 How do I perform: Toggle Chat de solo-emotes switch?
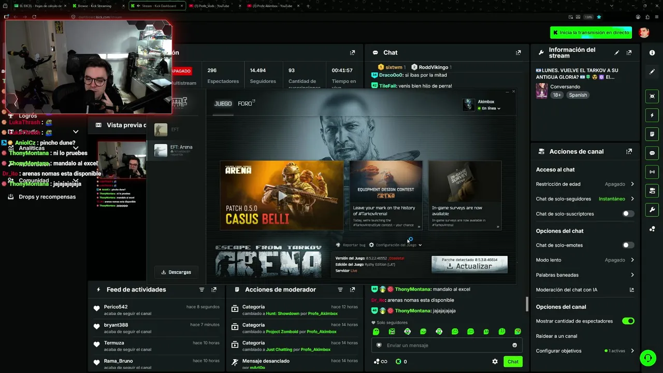(x=628, y=245)
